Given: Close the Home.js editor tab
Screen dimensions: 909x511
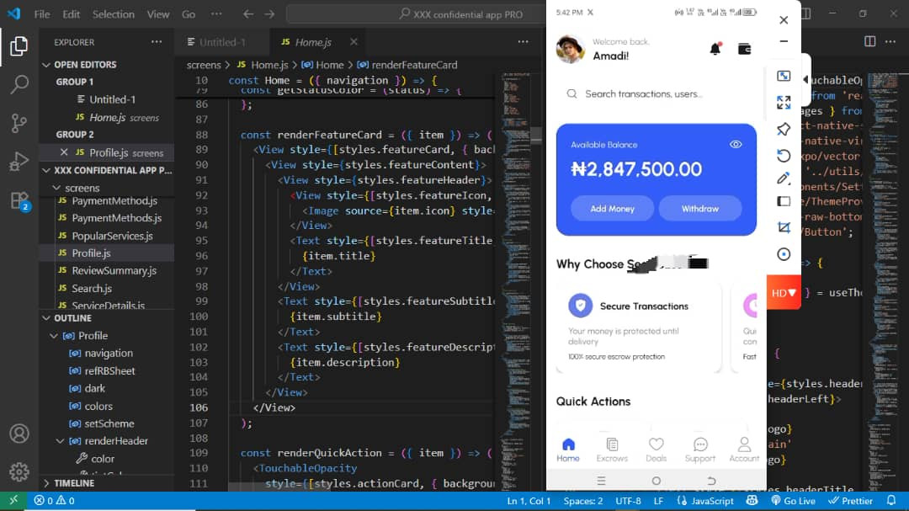Looking at the screenshot, I should [x=353, y=42].
